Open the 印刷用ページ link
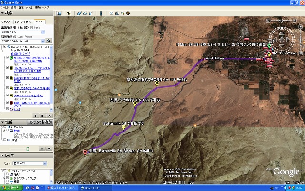Image resolution: width=305 pixels, height=191 pixels. tap(20, 53)
